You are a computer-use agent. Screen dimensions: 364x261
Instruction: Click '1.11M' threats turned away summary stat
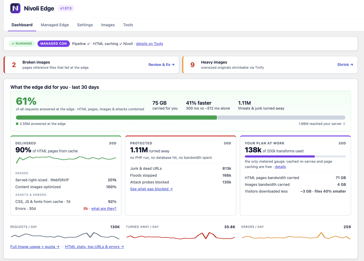(244, 103)
